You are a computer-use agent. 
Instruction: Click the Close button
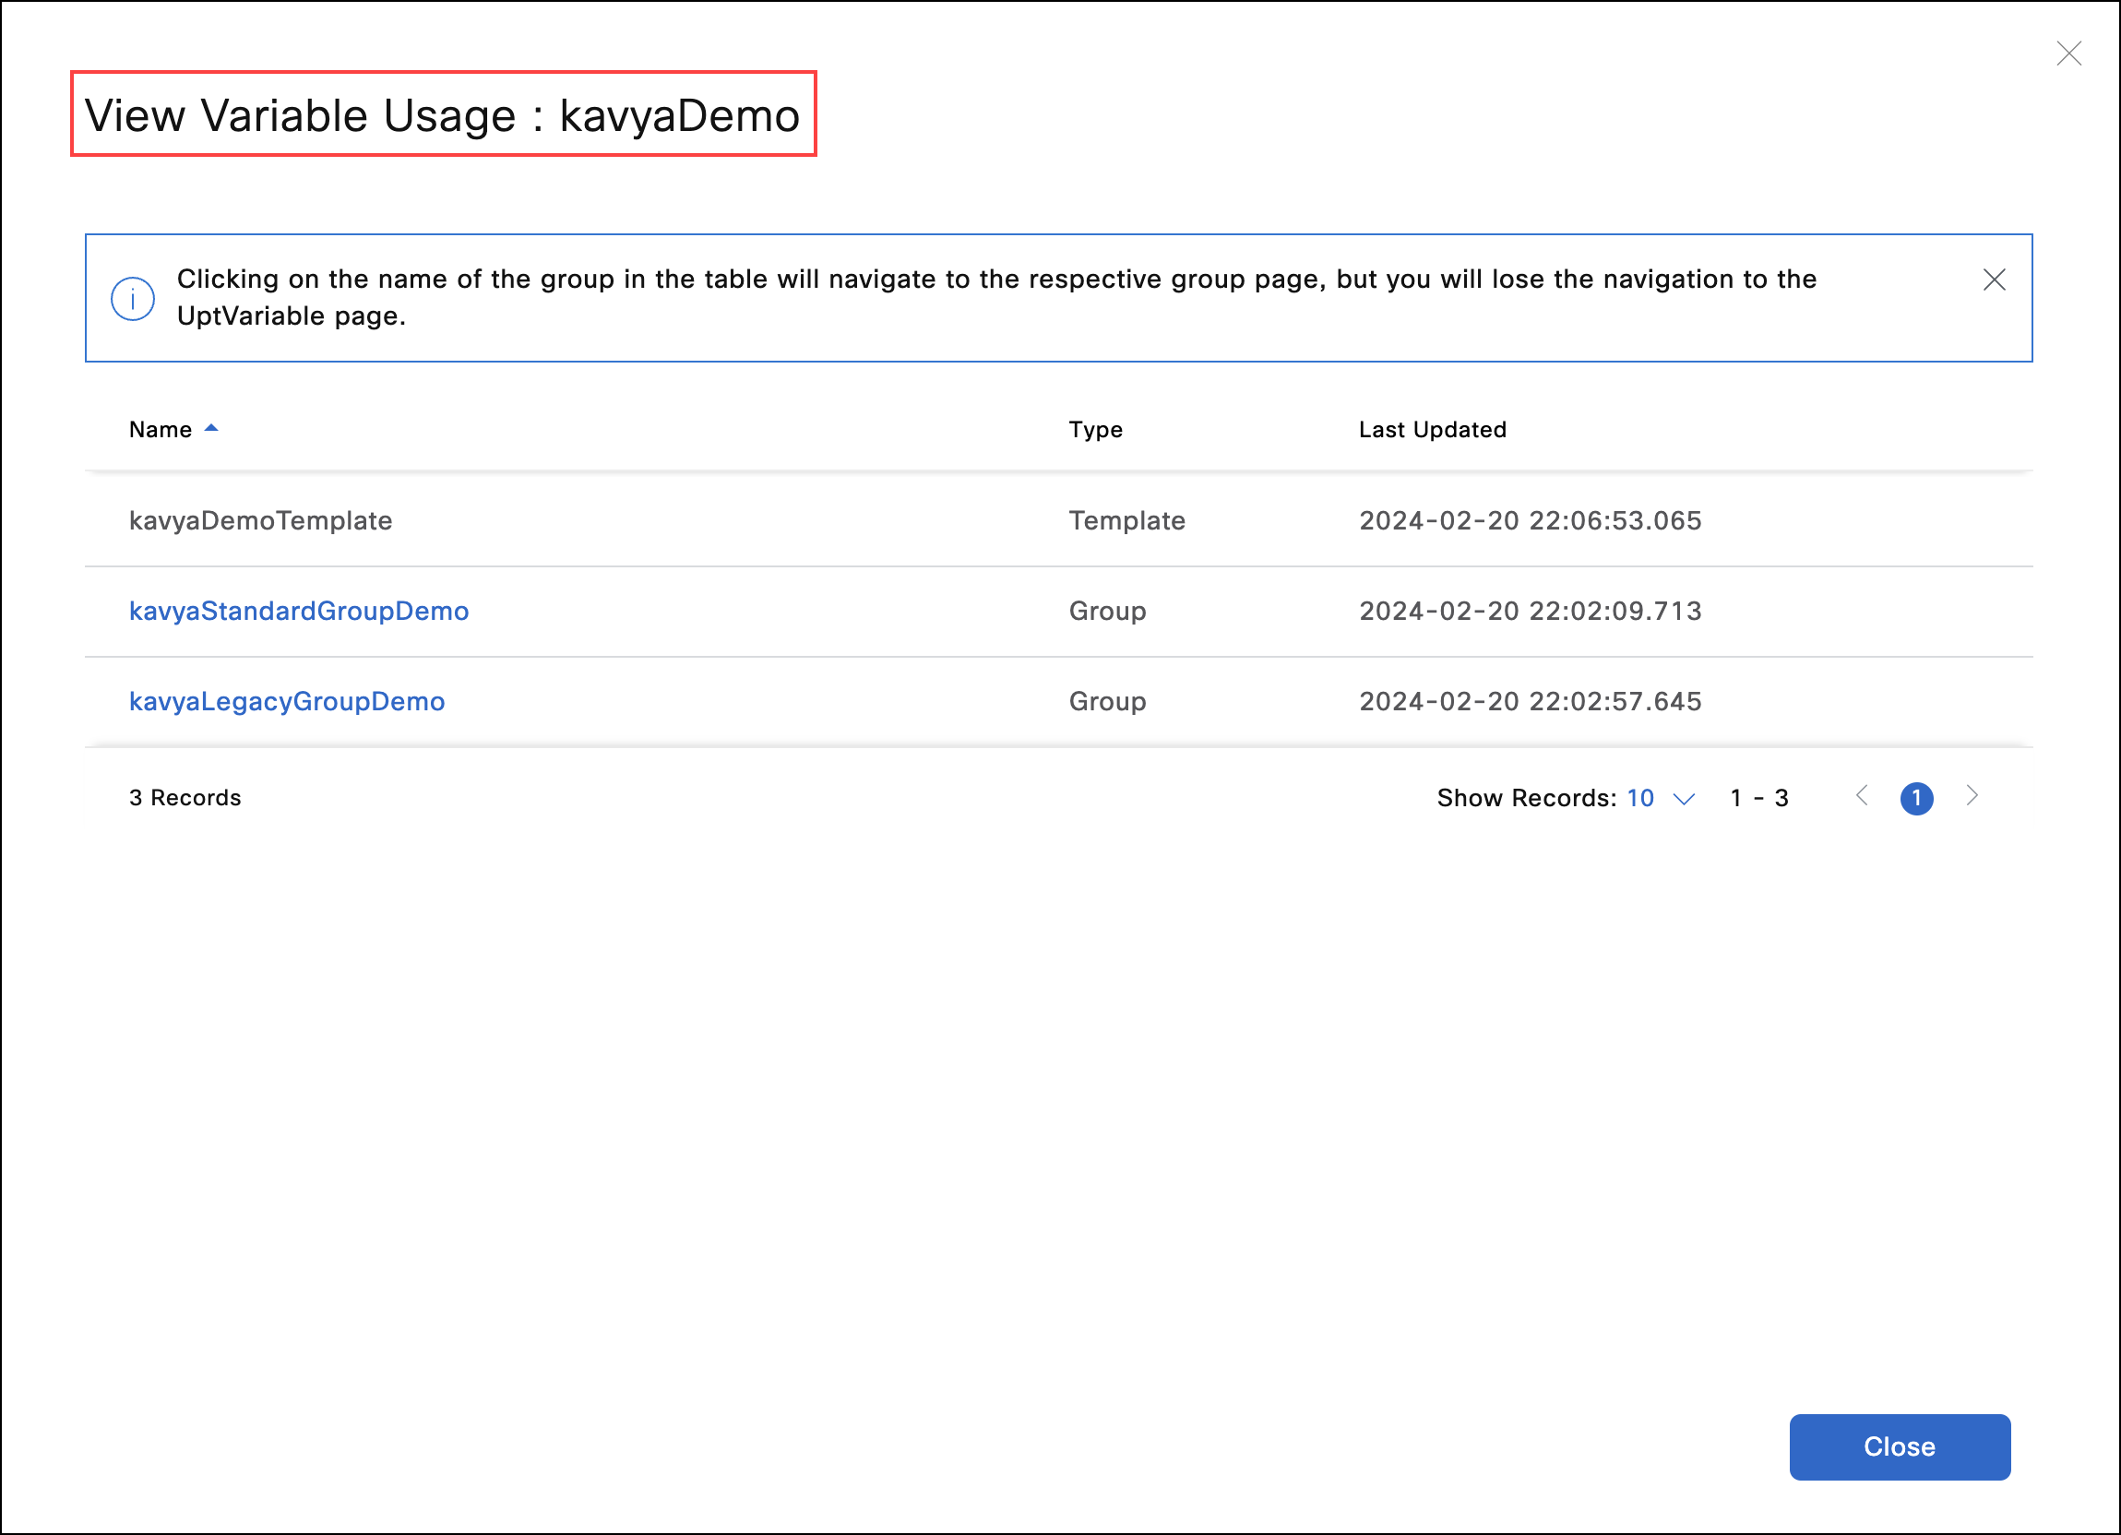click(1900, 1447)
